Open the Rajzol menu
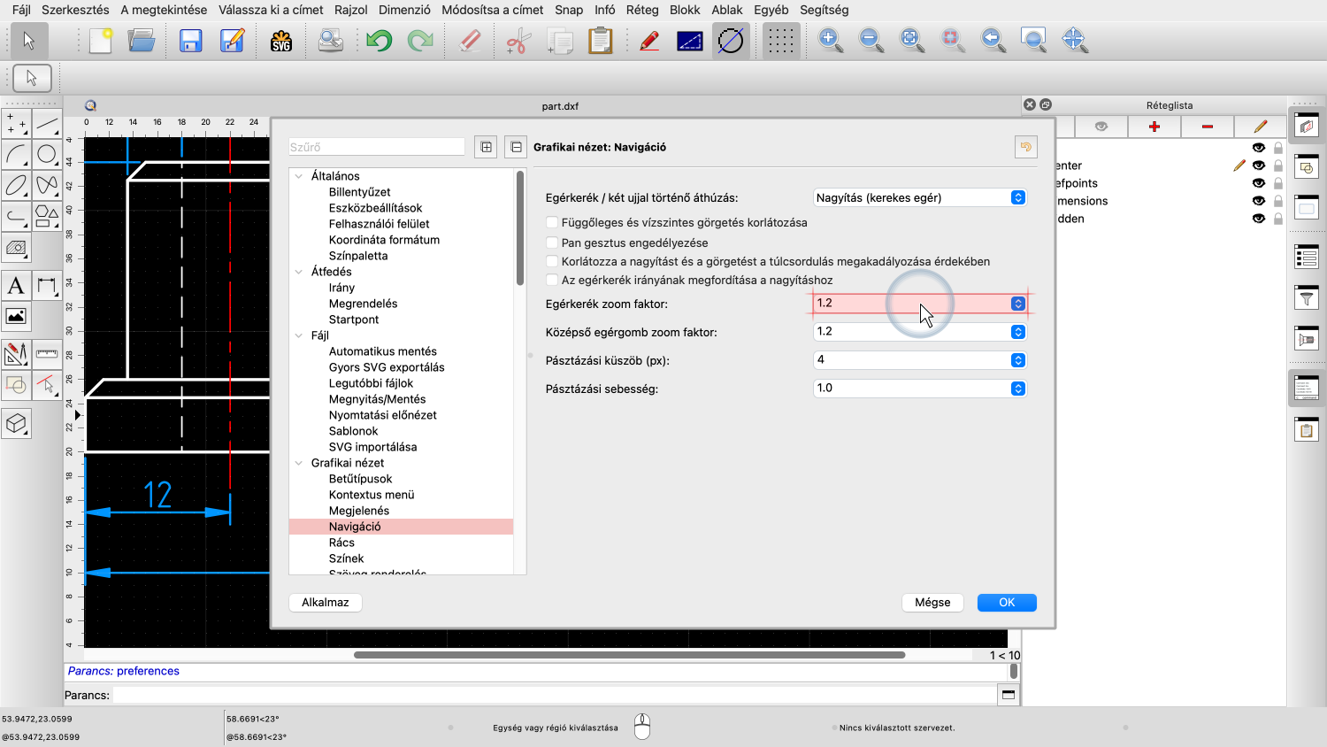The height and width of the screenshot is (747, 1327). [x=350, y=10]
